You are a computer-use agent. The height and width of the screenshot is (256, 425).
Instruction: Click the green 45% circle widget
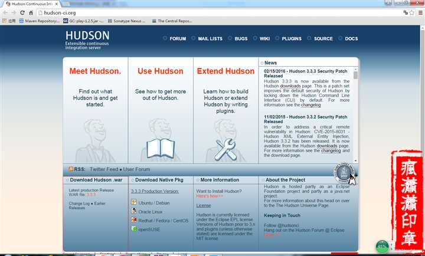[382, 246]
